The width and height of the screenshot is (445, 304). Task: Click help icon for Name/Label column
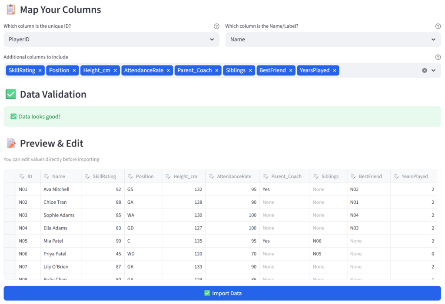(438, 26)
